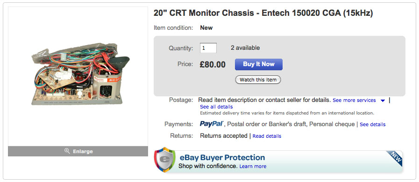Click the PayPal logo

pos(212,124)
